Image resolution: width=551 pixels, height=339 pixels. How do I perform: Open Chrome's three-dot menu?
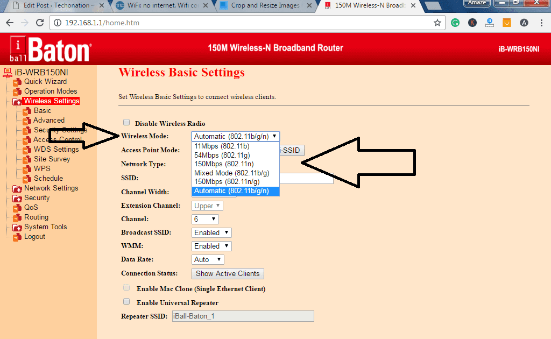541,23
